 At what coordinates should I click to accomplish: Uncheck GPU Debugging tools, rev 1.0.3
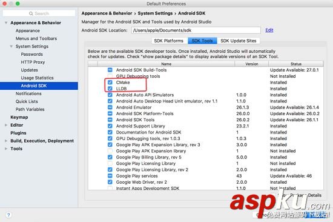(110, 138)
